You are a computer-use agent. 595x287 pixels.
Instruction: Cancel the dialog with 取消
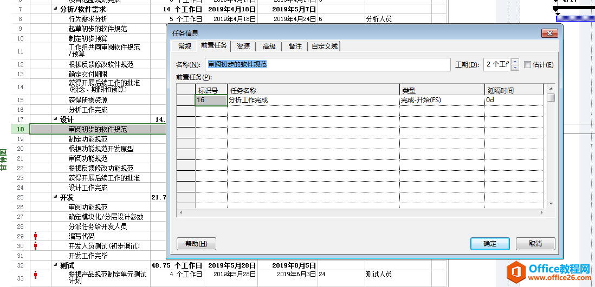(535, 243)
